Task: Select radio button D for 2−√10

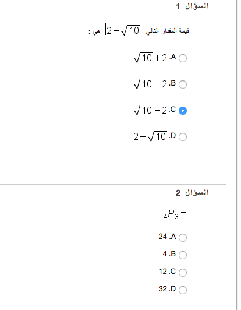Action: click(x=183, y=137)
